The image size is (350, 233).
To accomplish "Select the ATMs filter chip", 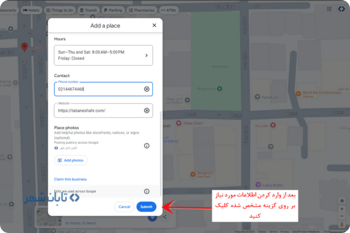I will [x=169, y=10].
